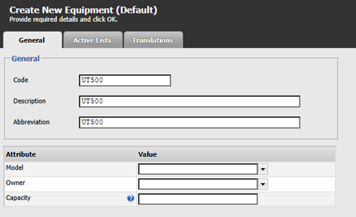Open the Translations tab

click(153, 40)
